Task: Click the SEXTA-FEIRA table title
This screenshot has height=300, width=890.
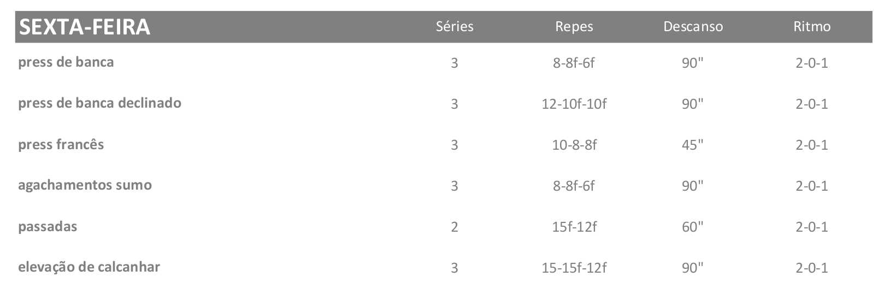Action: pyautogui.click(x=84, y=27)
